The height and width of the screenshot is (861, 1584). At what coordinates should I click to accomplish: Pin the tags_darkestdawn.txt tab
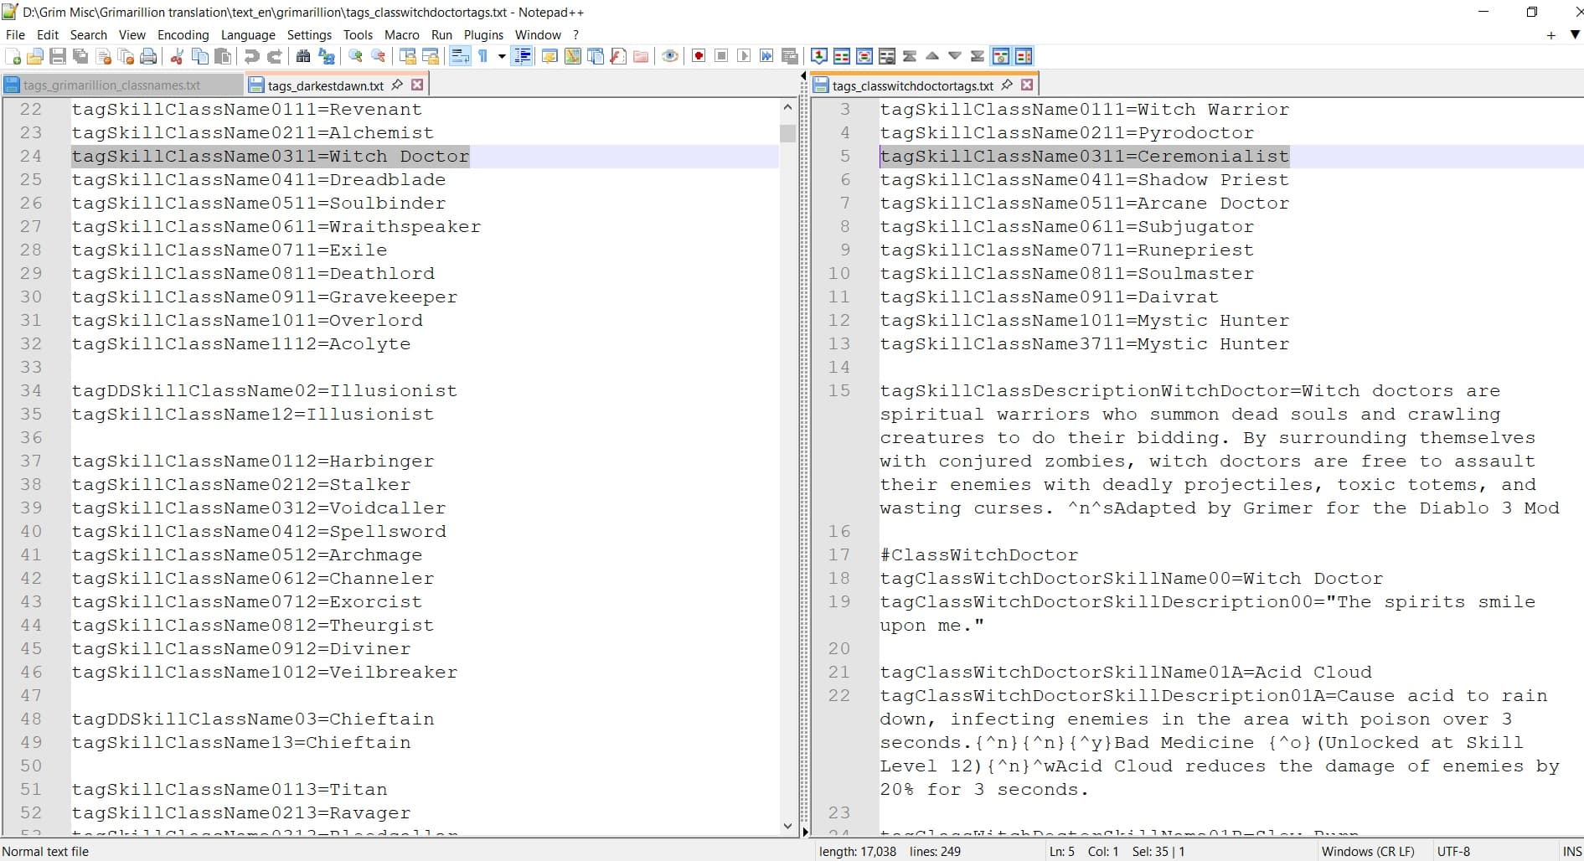(398, 85)
